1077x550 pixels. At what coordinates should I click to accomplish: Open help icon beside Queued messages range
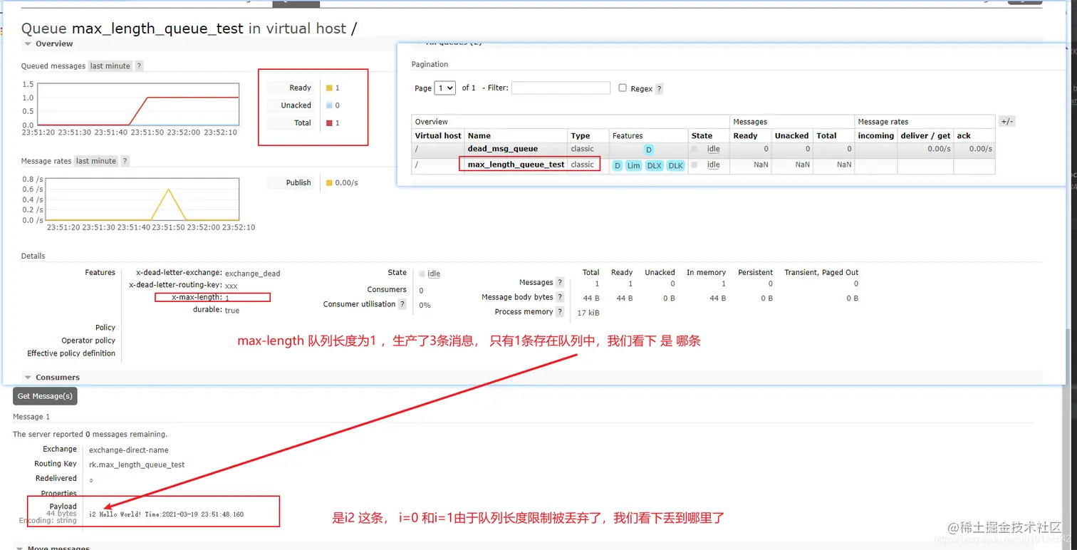coord(139,66)
